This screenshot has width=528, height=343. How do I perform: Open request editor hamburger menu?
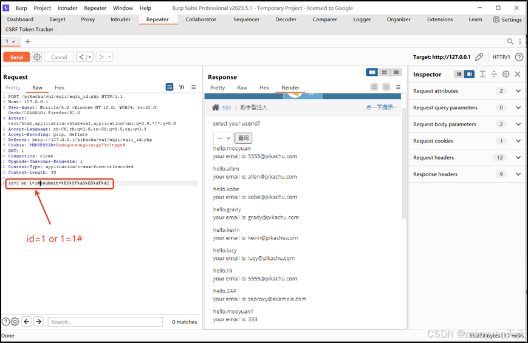pos(194,87)
